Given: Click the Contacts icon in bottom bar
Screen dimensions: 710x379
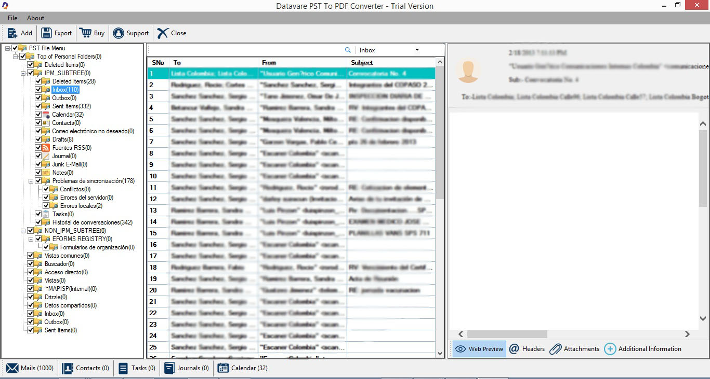Looking at the screenshot, I should (68, 368).
